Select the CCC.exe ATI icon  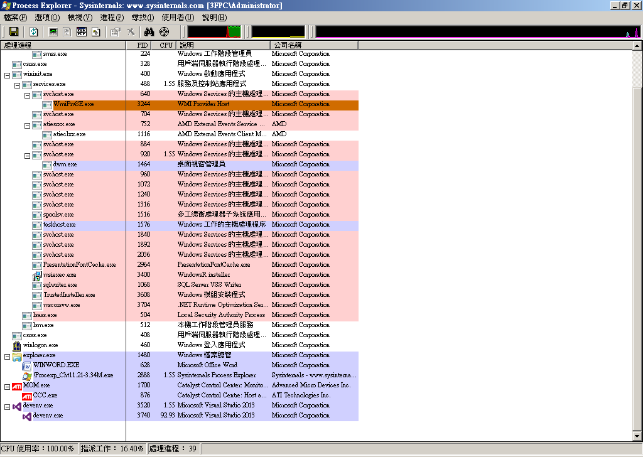coord(27,396)
